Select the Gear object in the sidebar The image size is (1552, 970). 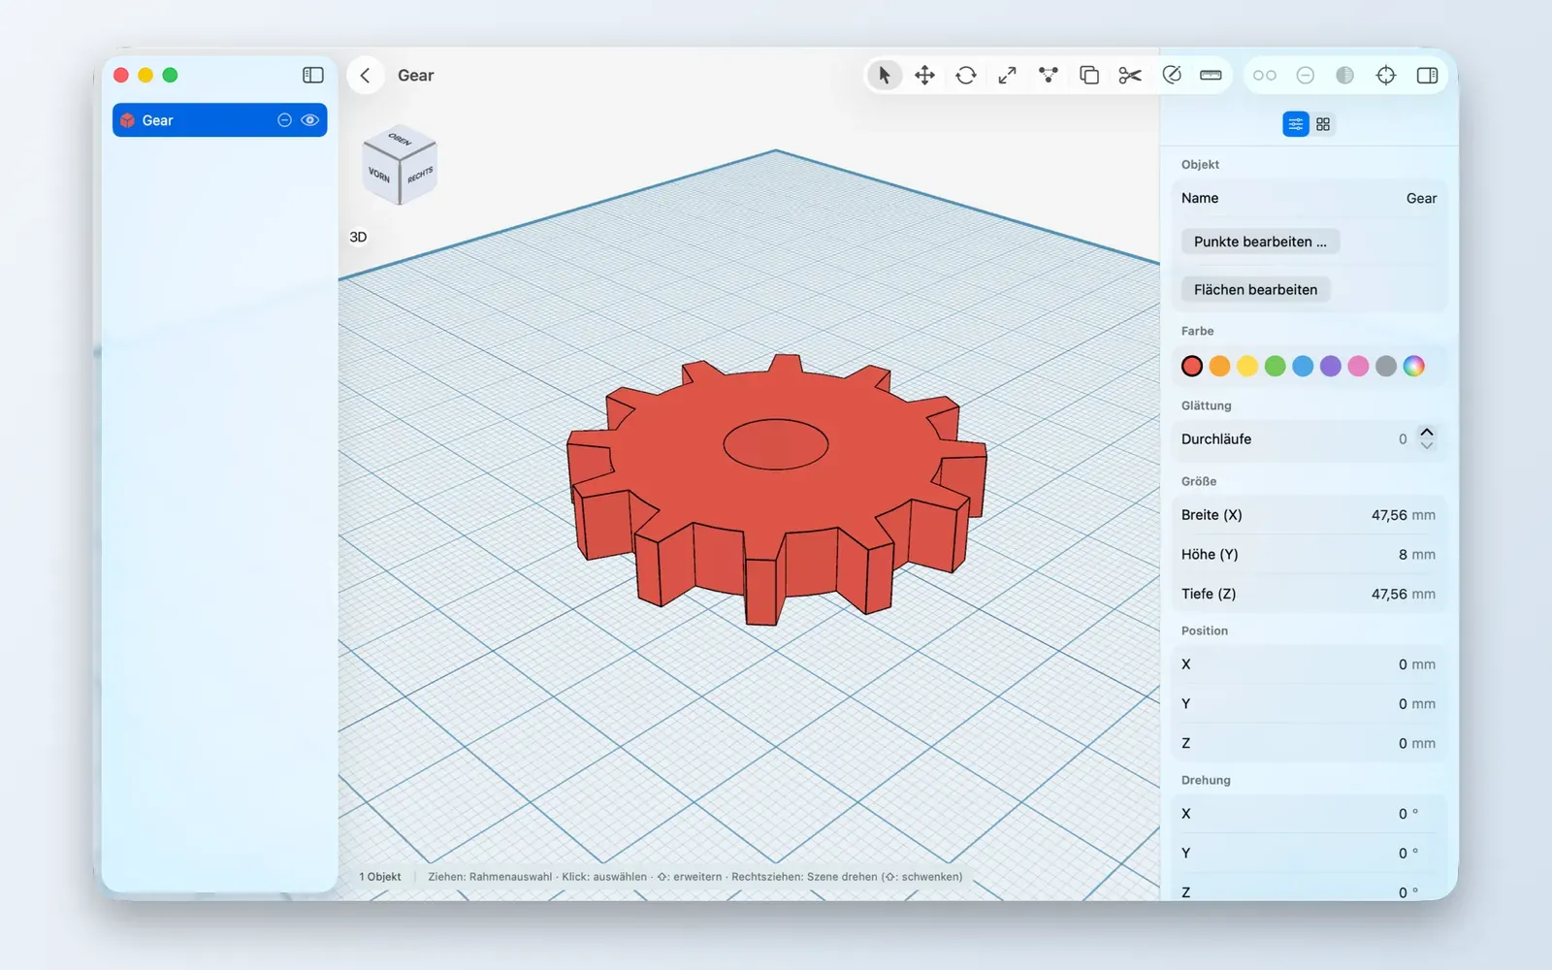220,120
